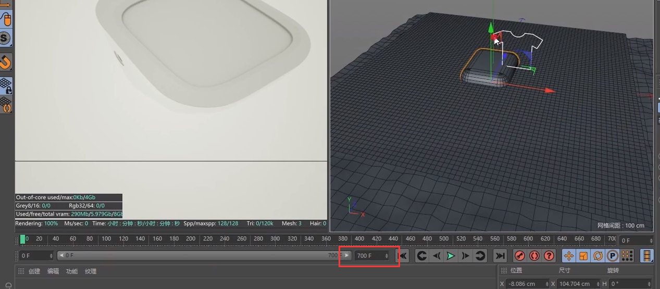
Task: Toggle scale keyframe recording
Action: [583, 256]
